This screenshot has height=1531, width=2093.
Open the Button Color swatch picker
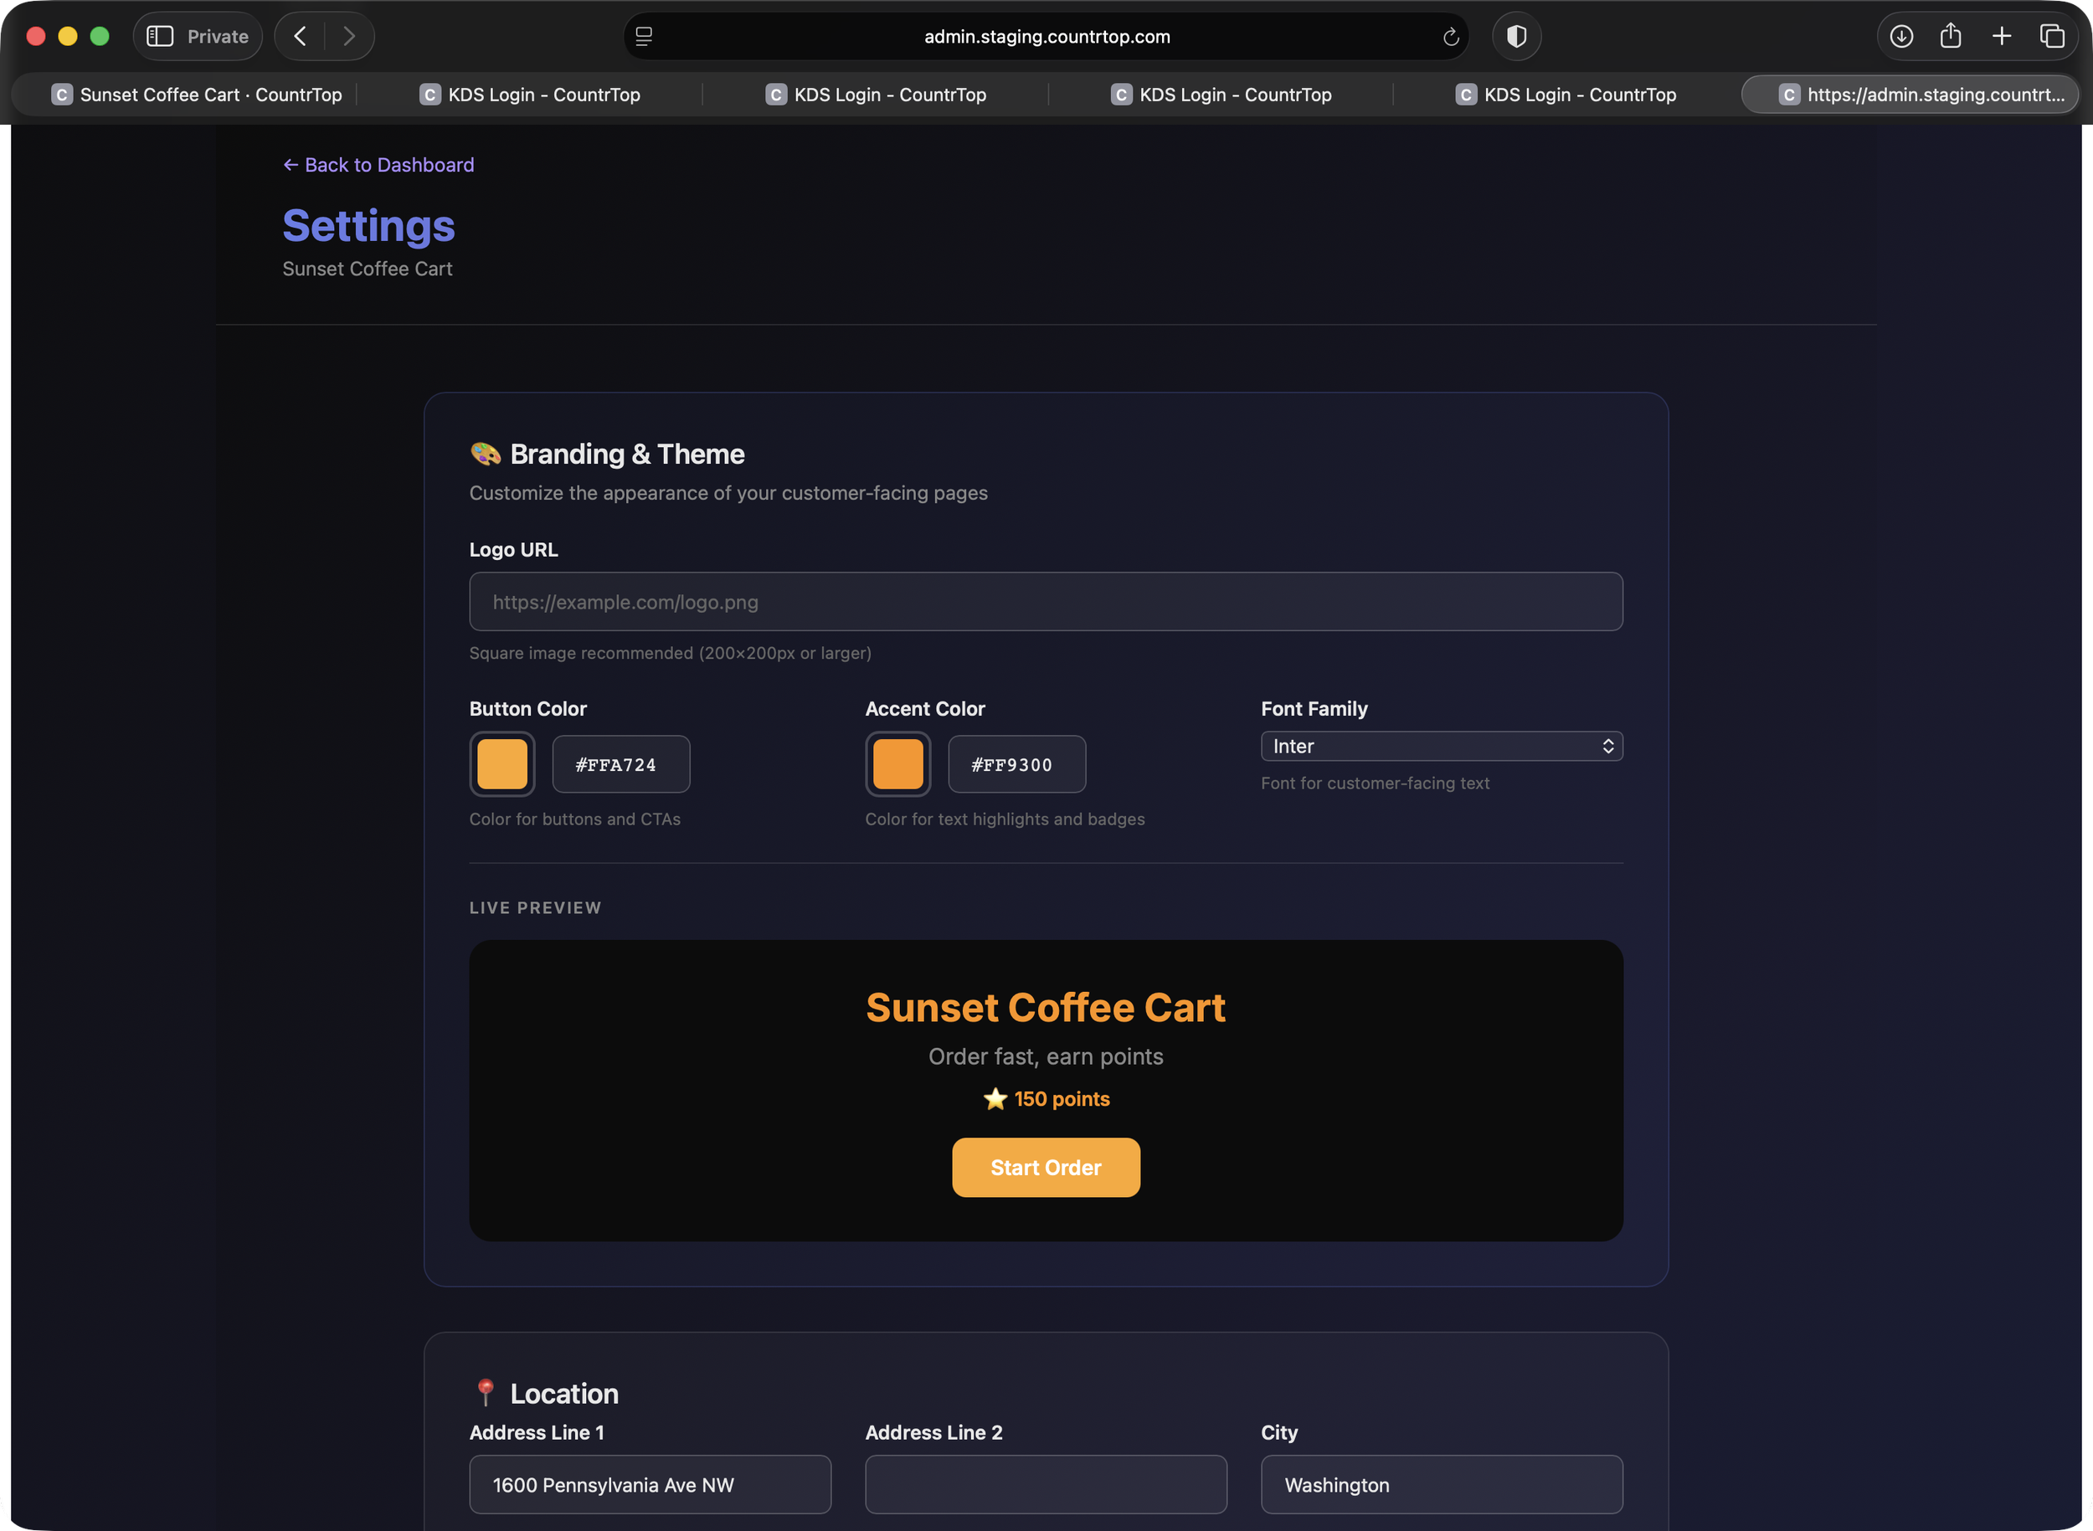coord(502,763)
